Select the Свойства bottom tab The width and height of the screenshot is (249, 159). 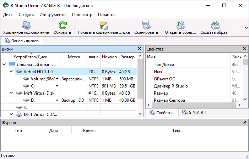pos(162,113)
